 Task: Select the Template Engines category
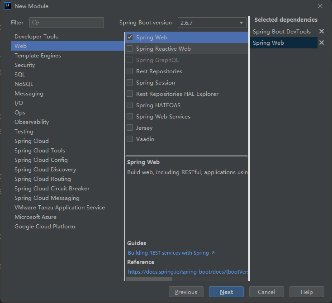[x=67, y=56]
